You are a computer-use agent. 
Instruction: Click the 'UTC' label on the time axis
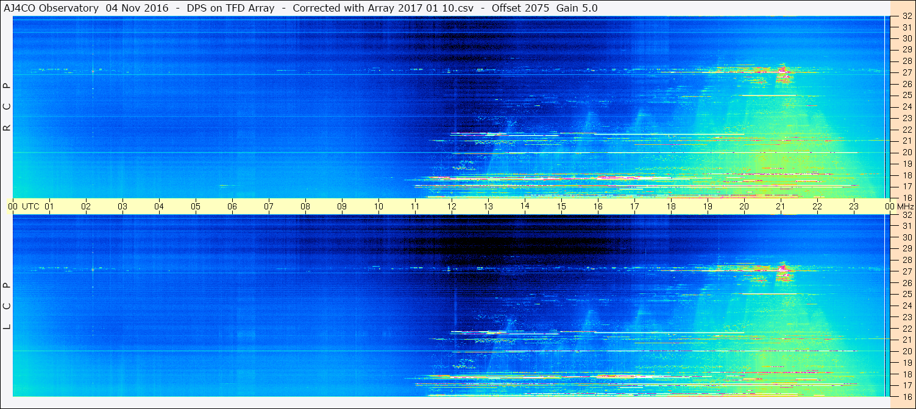point(30,206)
